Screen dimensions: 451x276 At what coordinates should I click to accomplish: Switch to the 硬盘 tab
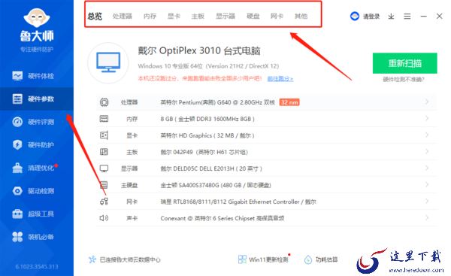pos(253,16)
